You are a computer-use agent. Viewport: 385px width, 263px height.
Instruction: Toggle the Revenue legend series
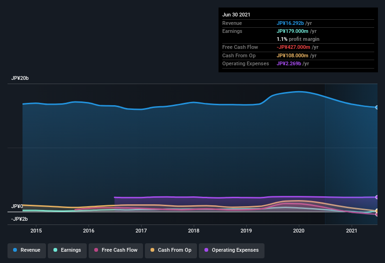pos(27,250)
